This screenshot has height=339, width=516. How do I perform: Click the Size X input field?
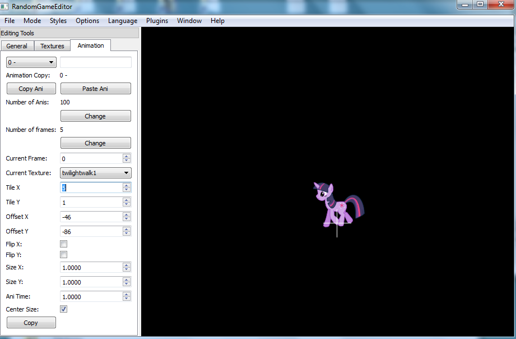click(91, 267)
